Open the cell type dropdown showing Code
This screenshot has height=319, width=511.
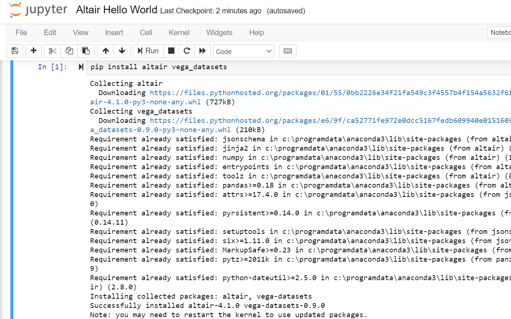coord(243,51)
